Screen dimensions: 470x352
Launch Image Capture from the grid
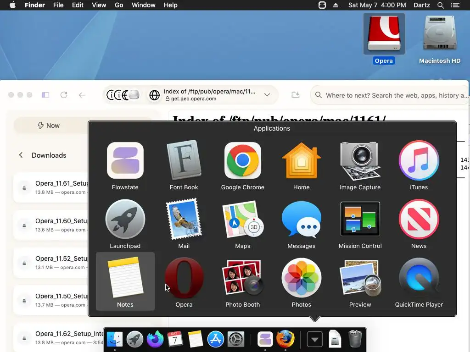click(360, 161)
